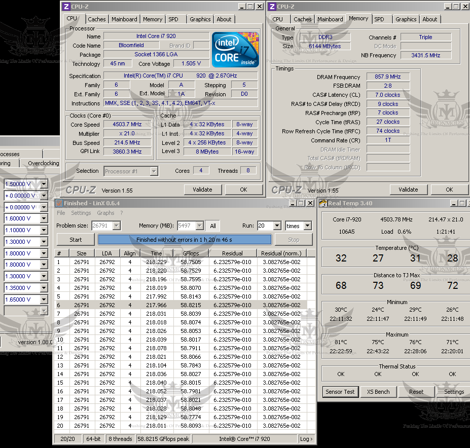This screenshot has width=470, height=448.
Task: Click the '8 threads' status bar entry in LinX
Action: click(120, 439)
